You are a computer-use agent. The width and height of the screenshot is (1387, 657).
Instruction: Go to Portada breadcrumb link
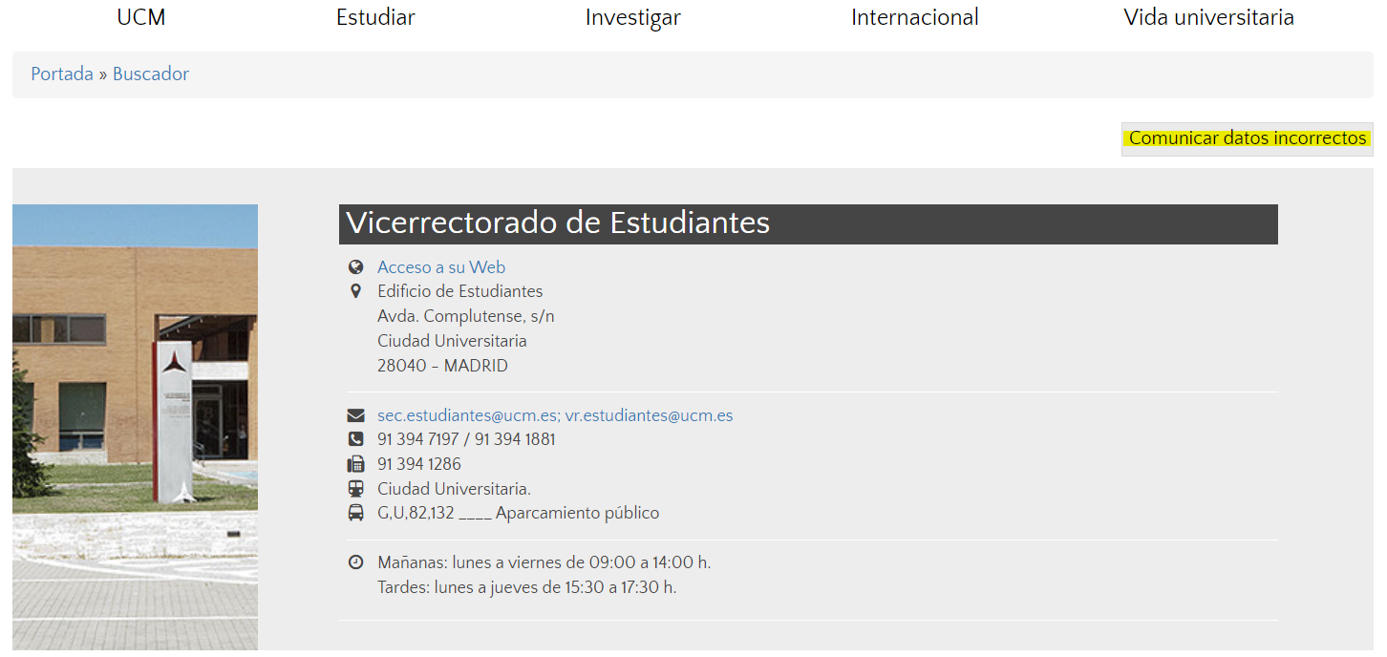point(62,74)
